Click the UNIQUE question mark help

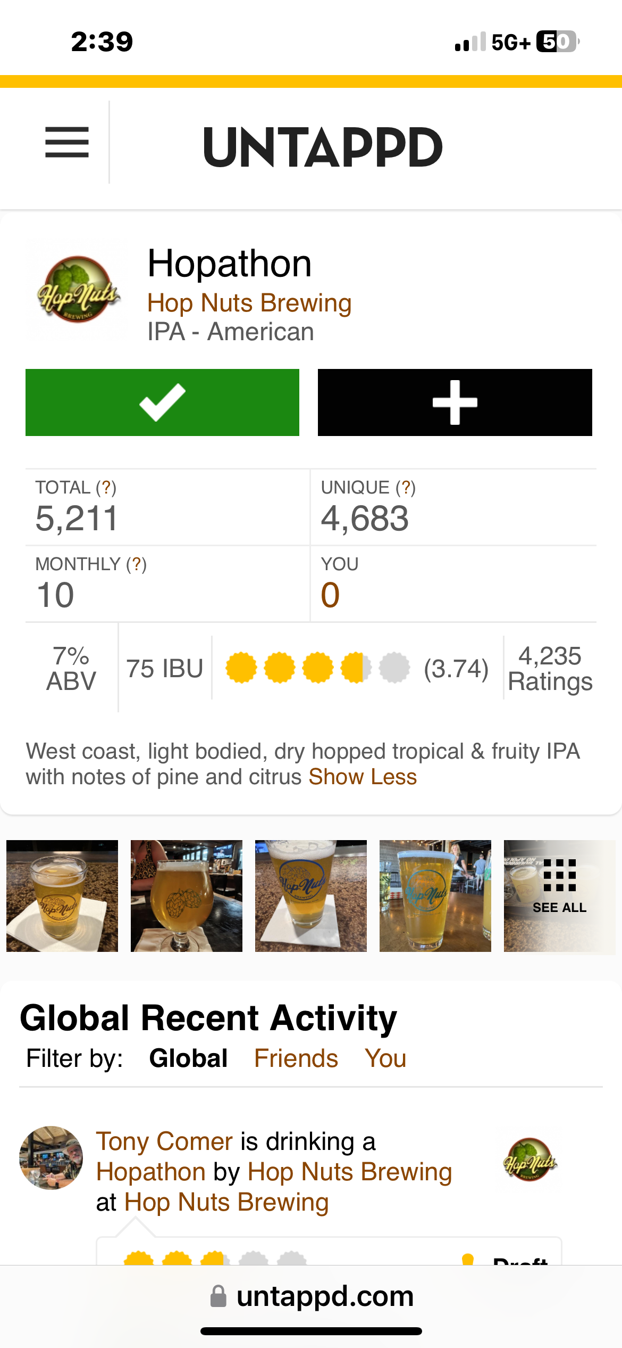pyautogui.click(x=406, y=487)
